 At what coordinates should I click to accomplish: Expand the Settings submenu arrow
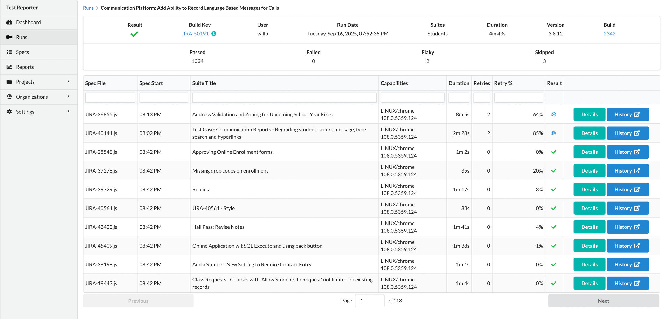68,111
